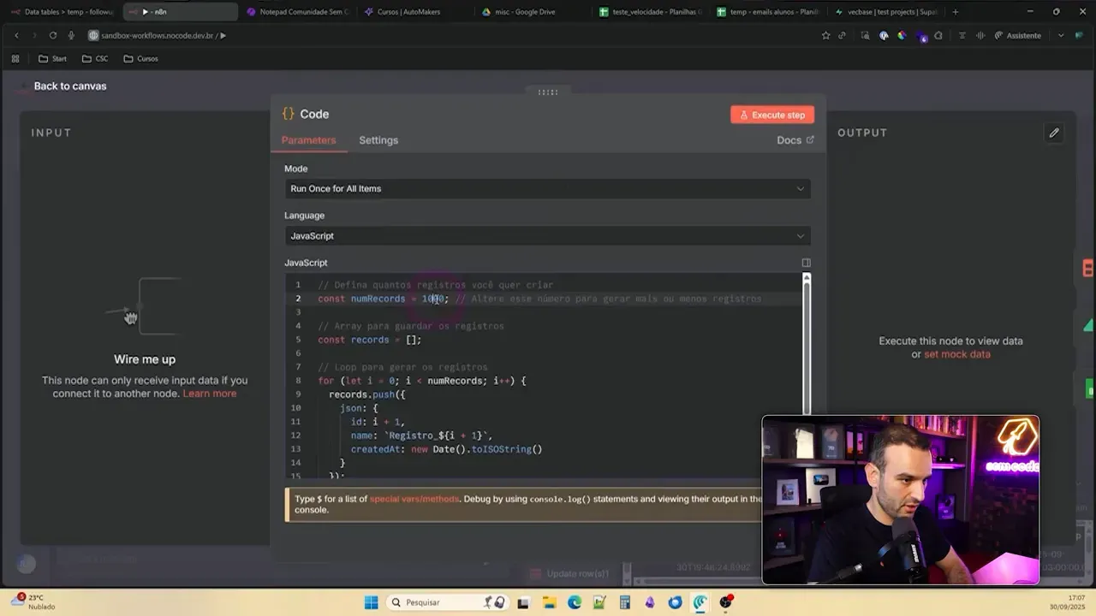This screenshot has width=1096, height=616.
Task: Click the edit pencil icon in the OUTPUT panel
Action: [x=1054, y=133]
